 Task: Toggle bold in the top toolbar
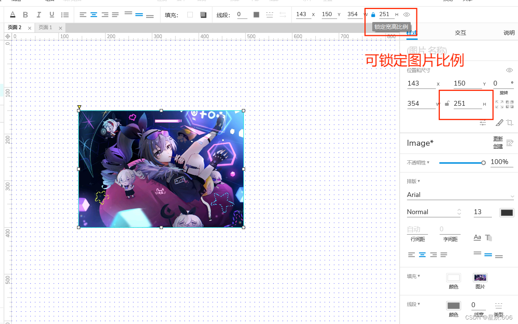tap(25, 15)
